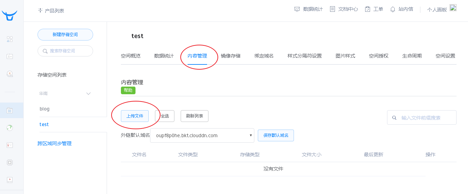Screen dimensions: 468x194
Task: Click the user avatar image
Action: (x=453, y=8)
